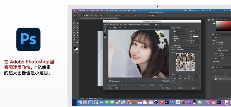This screenshot has height=107, width=231.
Task: Click the foreground color swatch in main toolbar
Action: [x=75, y=48]
